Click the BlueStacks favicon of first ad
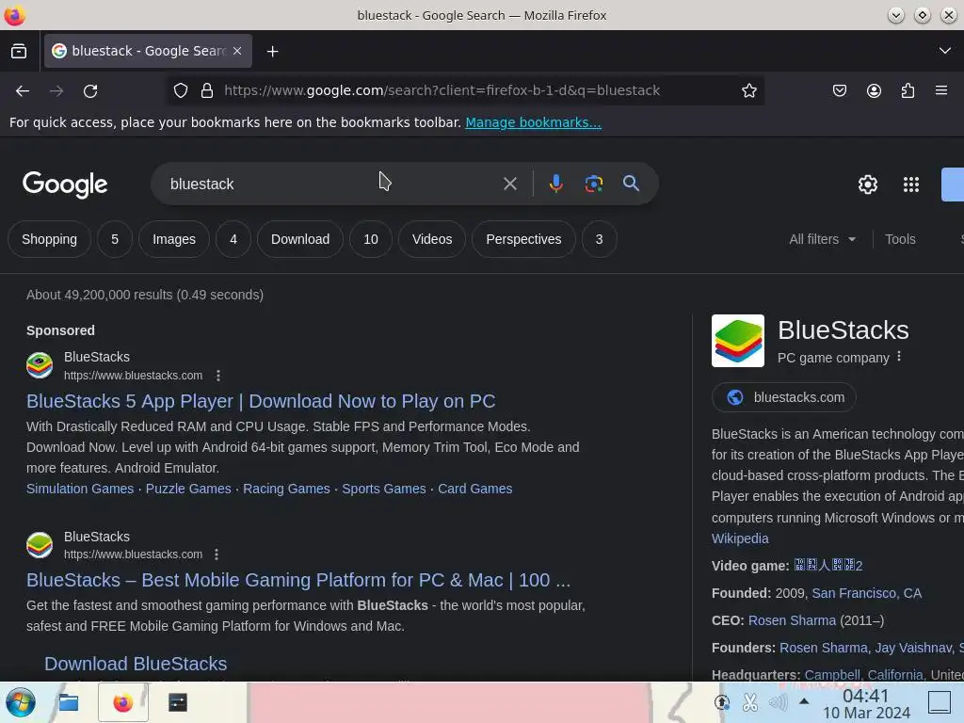 (x=40, y=365)
